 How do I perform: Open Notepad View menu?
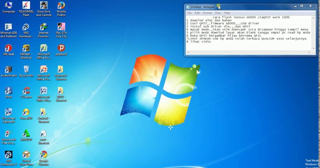(218, 13)
